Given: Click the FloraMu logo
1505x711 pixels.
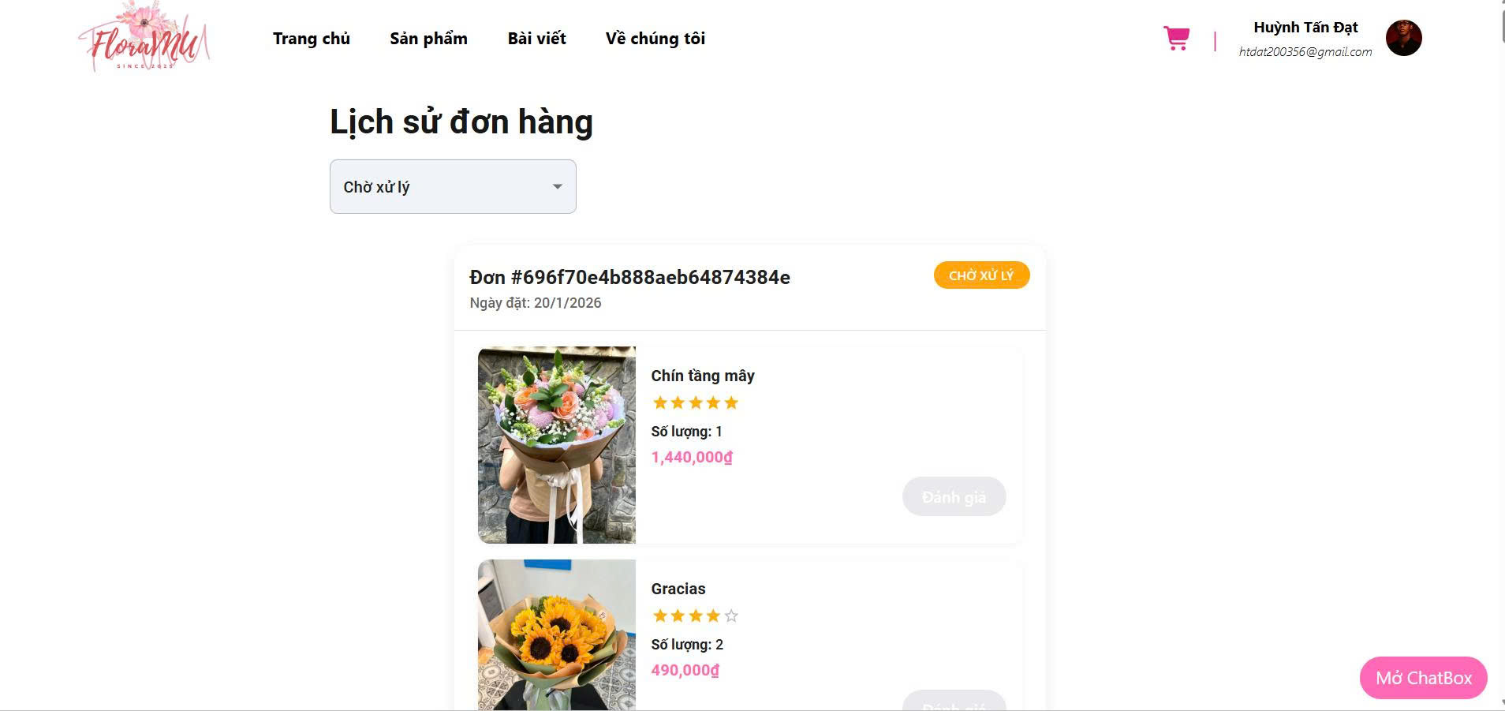Looking at the screenshot, I should point(144,37).
